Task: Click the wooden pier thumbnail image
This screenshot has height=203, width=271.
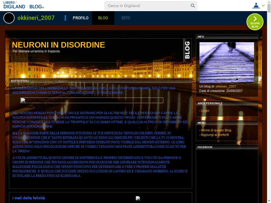Action: [x=227, y=62]
